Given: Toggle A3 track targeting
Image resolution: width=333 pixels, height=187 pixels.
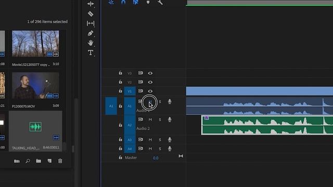Looking at the screenshot, I should point(130,140).
